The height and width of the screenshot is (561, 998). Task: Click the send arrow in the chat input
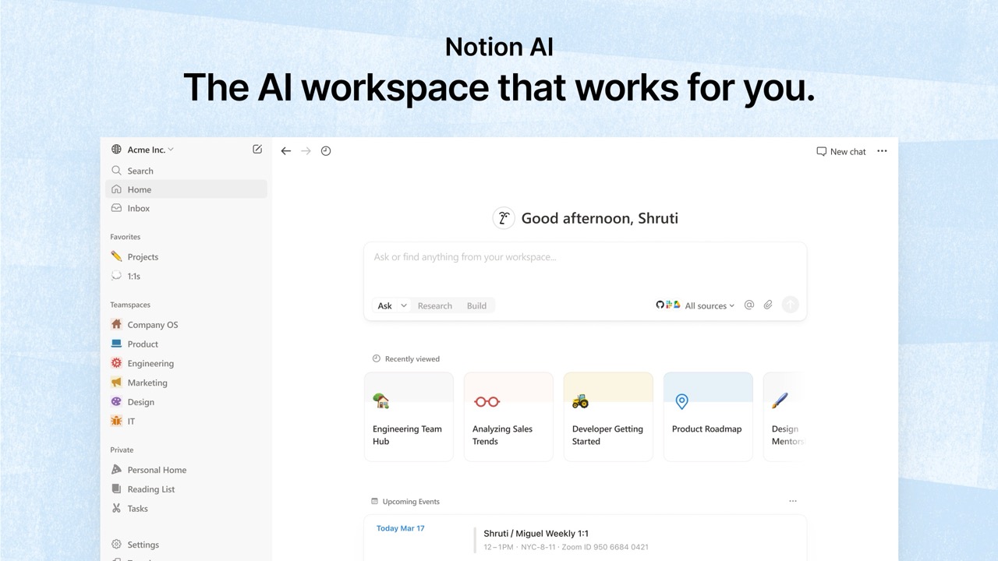pyautogui.click(x=790, y=304)
